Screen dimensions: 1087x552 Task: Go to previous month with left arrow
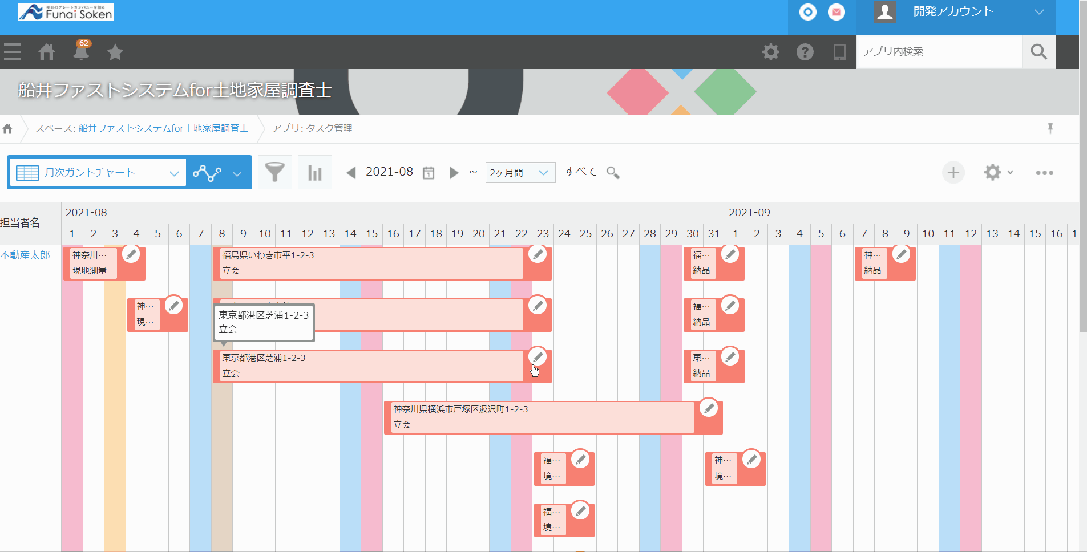pos(351,172)
